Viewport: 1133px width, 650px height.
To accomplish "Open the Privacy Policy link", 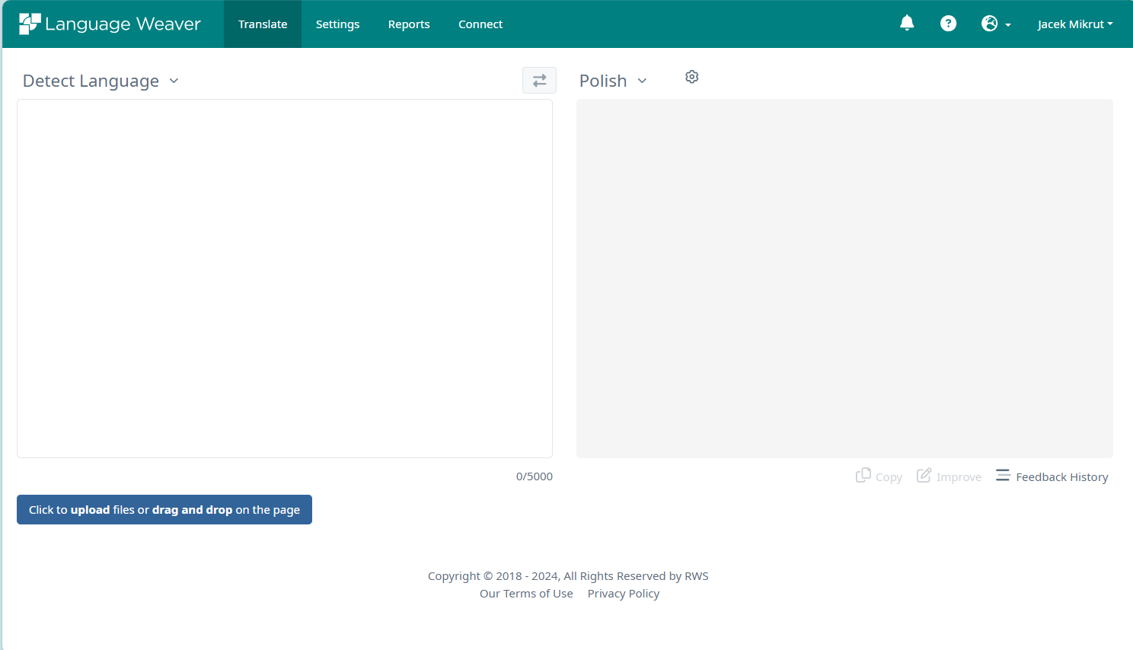I will coord(624,594).
